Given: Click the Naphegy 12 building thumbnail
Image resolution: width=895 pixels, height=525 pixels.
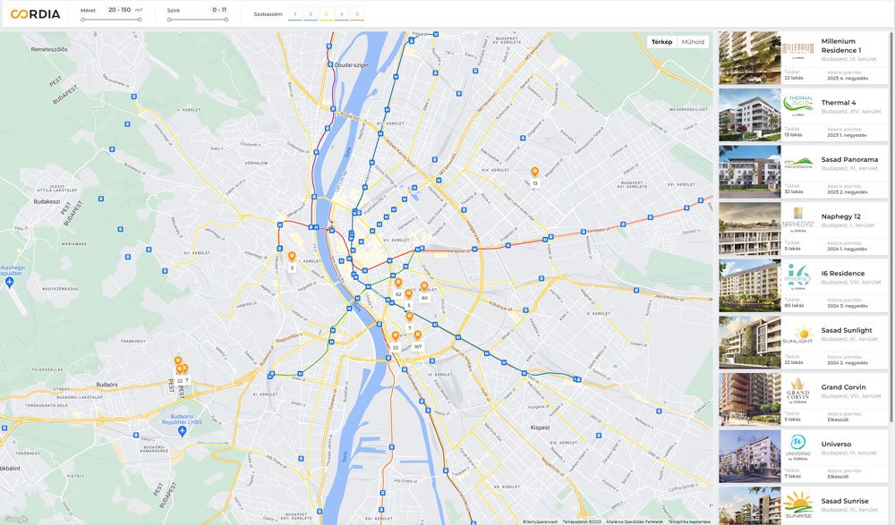Looking at the screenshot, I should [749, 229].
